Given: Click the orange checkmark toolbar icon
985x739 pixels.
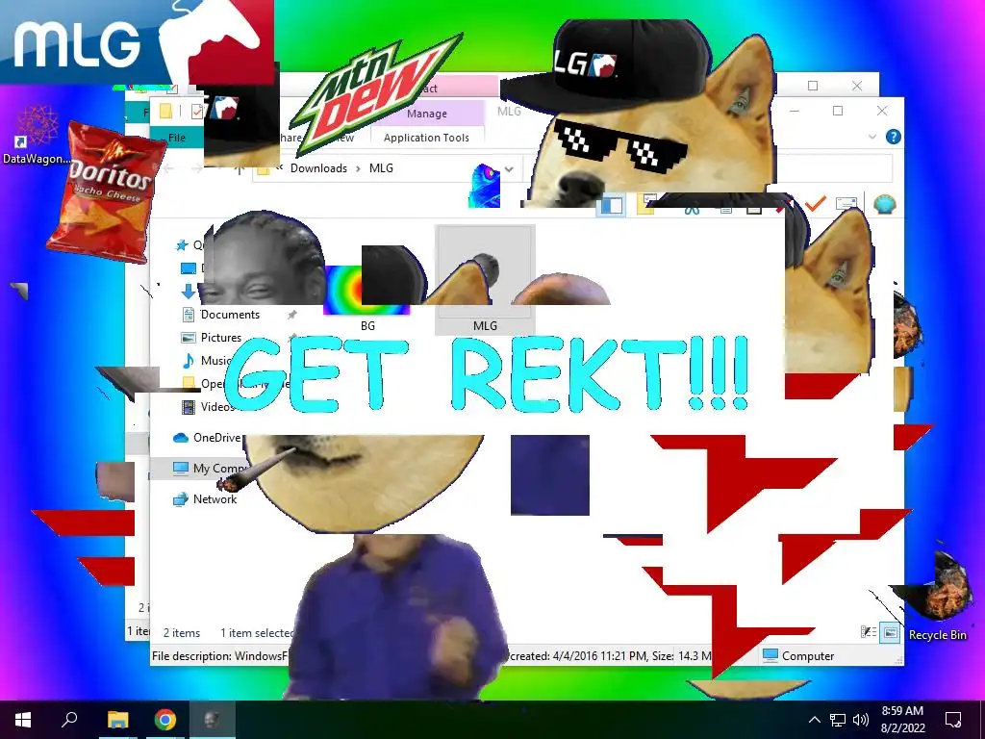Looking at the screenshot, I should 815,204.
